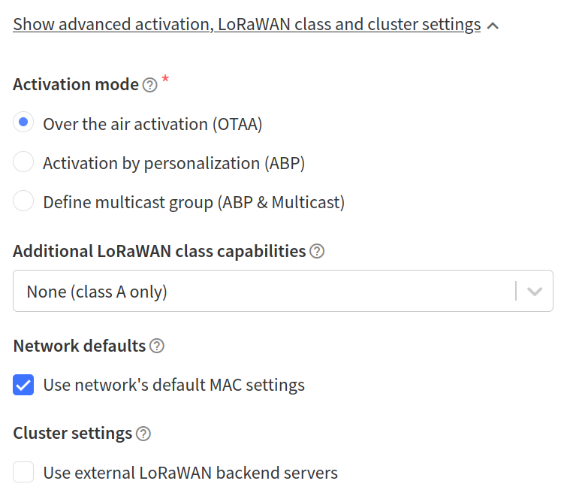Click the 'Over the air activation (OTAA)' label

coord(152,124)
